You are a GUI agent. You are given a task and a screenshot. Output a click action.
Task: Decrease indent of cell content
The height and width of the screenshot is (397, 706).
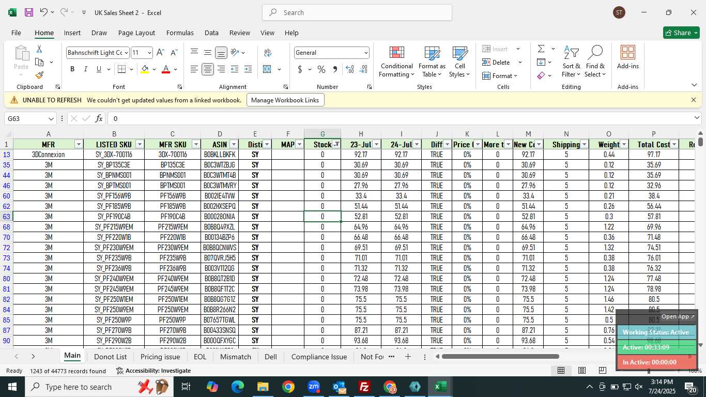click(x=235, y=69)
